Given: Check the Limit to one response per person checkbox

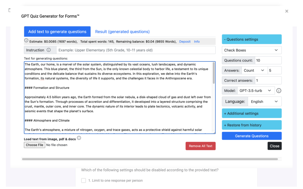Looking at the screenshot, I should point(83,181).
